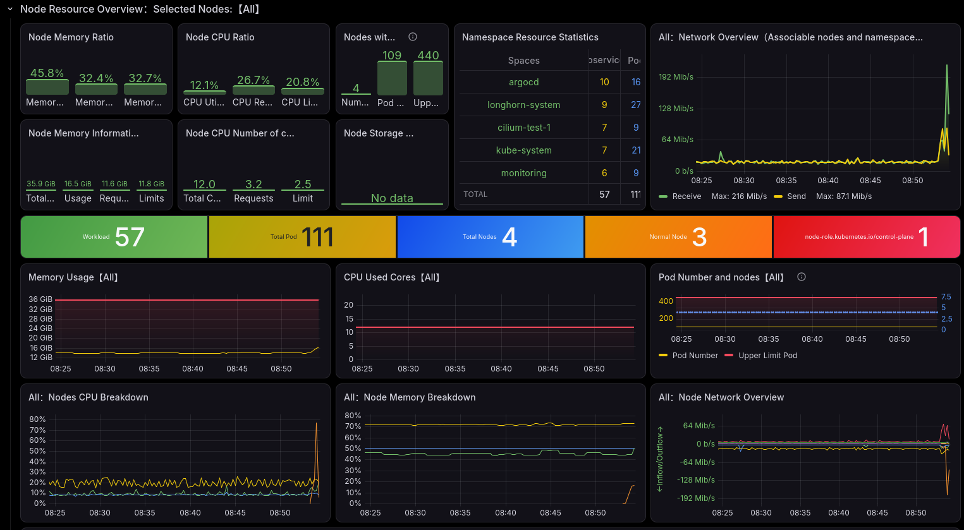
Task: Open the cilium-test-1 namespace link
Action: click(x=524, y=128)
